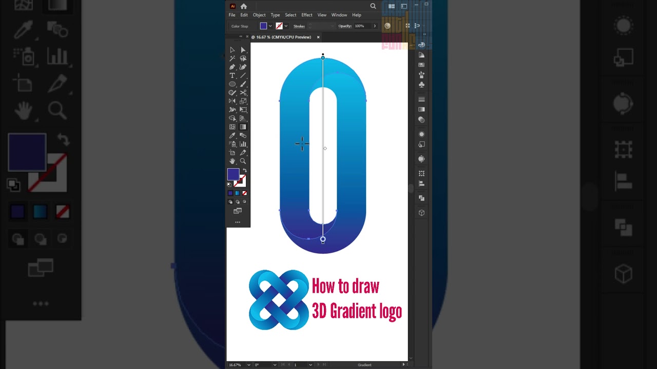Image resolution: width=657 pixels, height=369 pixels.
Task: Select the Scale tool
Action: (243, 101)
